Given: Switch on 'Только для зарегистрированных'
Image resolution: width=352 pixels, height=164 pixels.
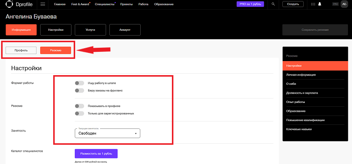Looking at the screenshot, I should 79,113.
